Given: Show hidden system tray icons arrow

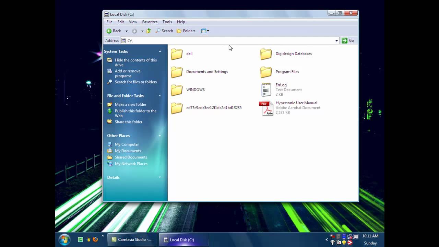Looking at the screenshot, I should pyautogui.click(x=327, y=239).
